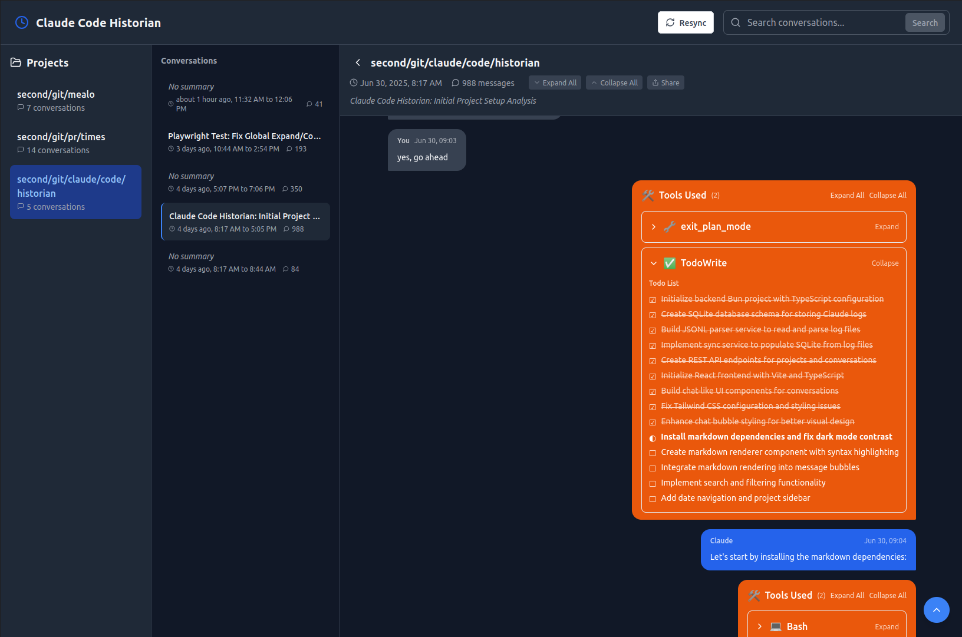
Task: Click the tools icon in the lower Tools Used header
Action: 754,595
